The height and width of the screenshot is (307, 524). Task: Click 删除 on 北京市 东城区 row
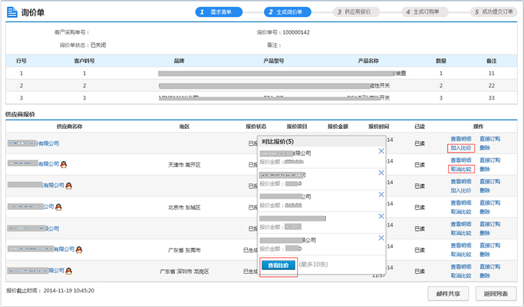point(485,212)
